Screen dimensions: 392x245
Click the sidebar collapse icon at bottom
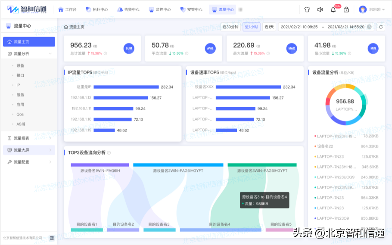click(x=52, y=238)
